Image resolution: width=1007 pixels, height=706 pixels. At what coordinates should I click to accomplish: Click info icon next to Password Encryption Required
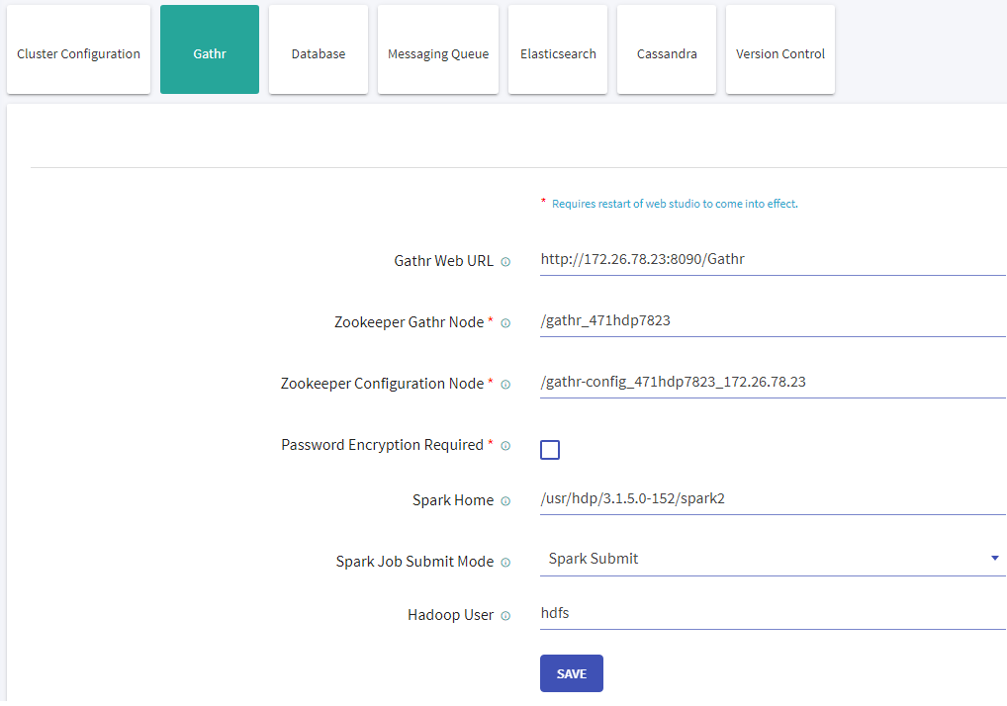(x=505, y=446)
